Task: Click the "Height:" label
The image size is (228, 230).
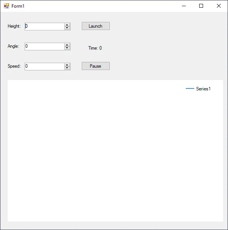Action: (x=14, y=26)
